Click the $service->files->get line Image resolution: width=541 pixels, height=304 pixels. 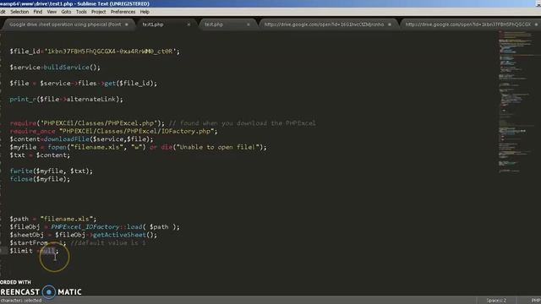click(83, 83)
